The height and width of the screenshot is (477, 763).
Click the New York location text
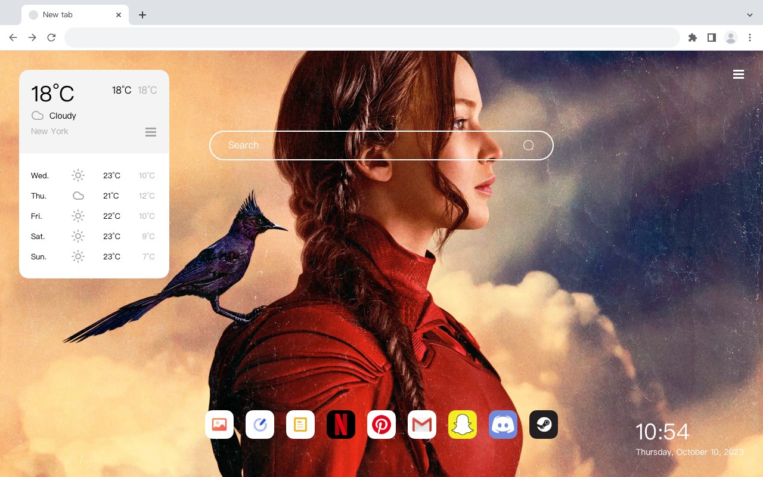49,131
